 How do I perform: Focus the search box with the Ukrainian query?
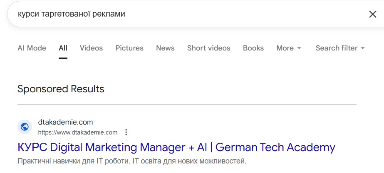(x=186, y=14)
